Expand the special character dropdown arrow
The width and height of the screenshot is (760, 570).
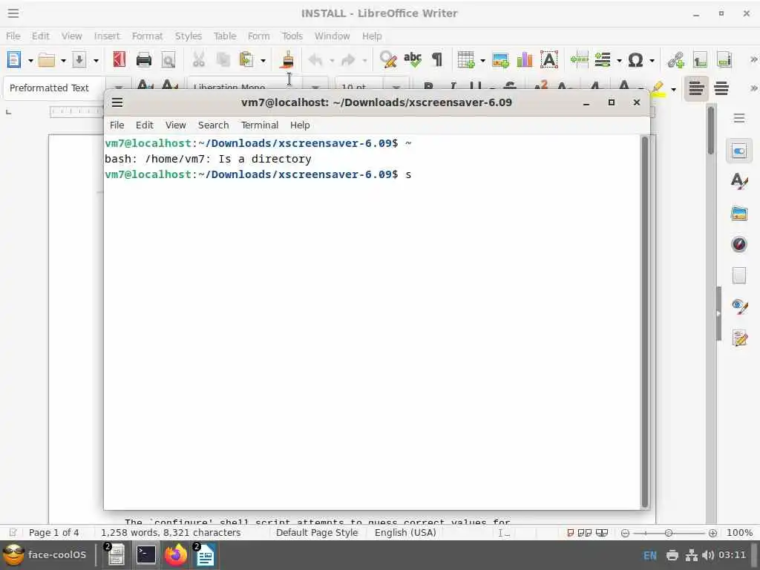652,61
